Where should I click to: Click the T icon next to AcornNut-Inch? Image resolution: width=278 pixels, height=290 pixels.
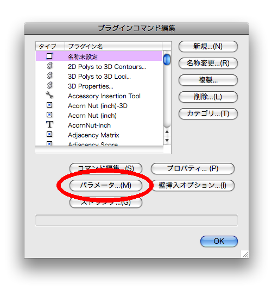[x=49, y=124]
